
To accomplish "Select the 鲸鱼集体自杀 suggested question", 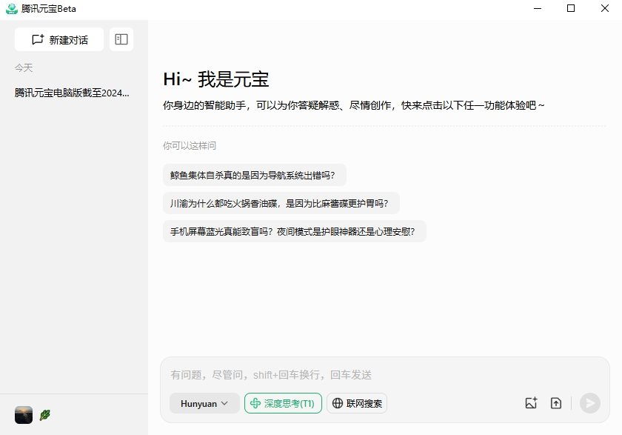I will pos(254,176).
